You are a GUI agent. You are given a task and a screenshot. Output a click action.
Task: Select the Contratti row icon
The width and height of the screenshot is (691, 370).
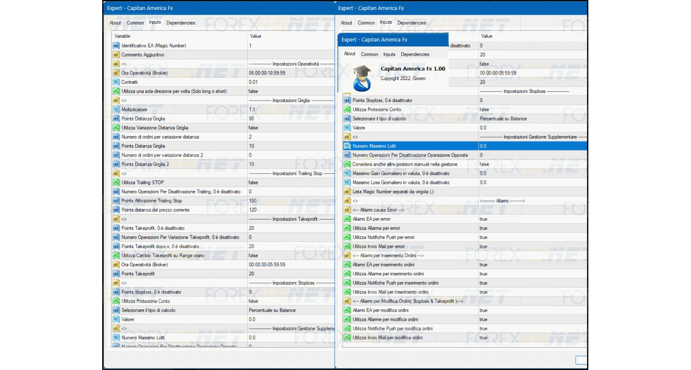[116, 82]
